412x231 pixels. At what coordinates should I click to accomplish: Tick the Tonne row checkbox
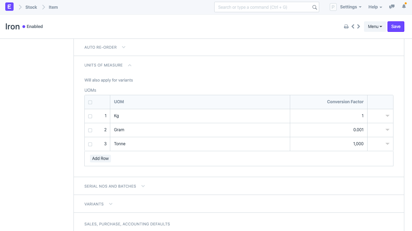[x=90, y=144]
